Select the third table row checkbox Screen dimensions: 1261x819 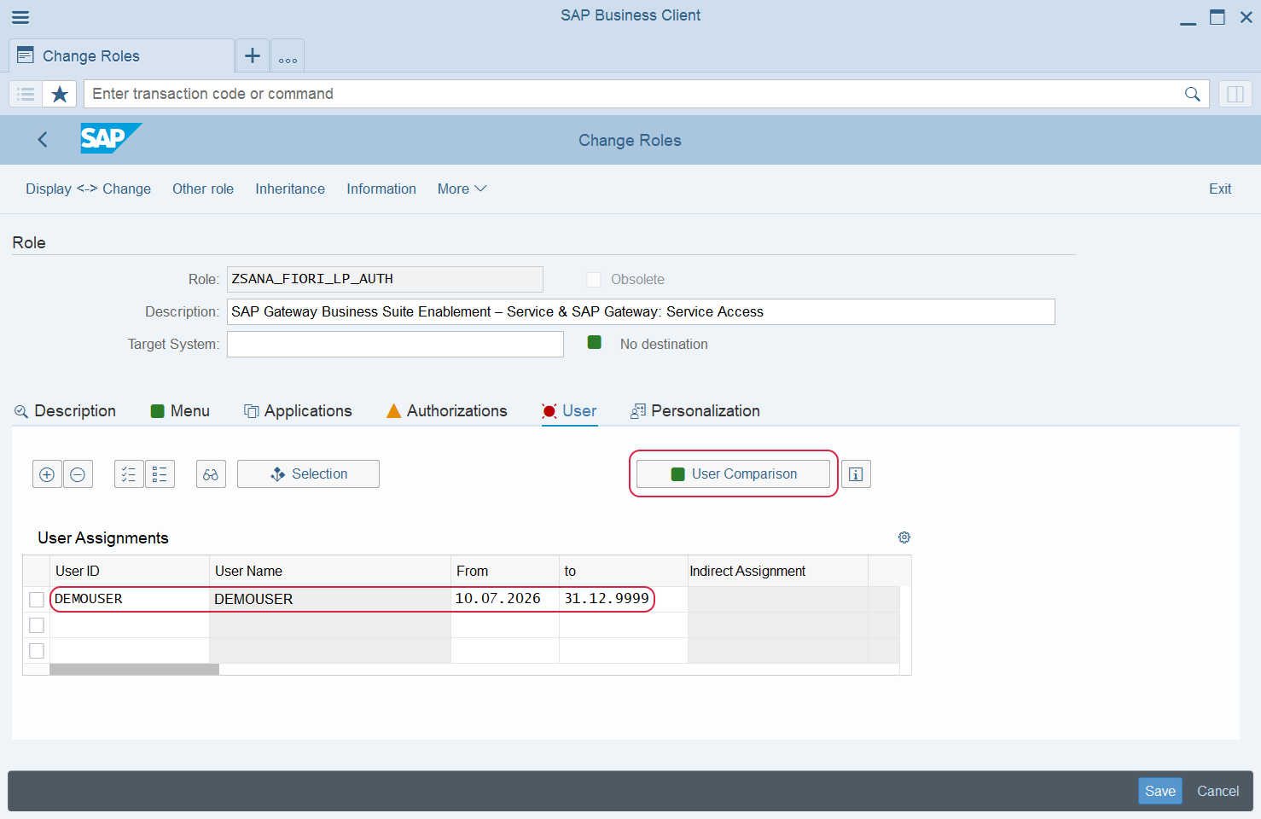(37, 651)
